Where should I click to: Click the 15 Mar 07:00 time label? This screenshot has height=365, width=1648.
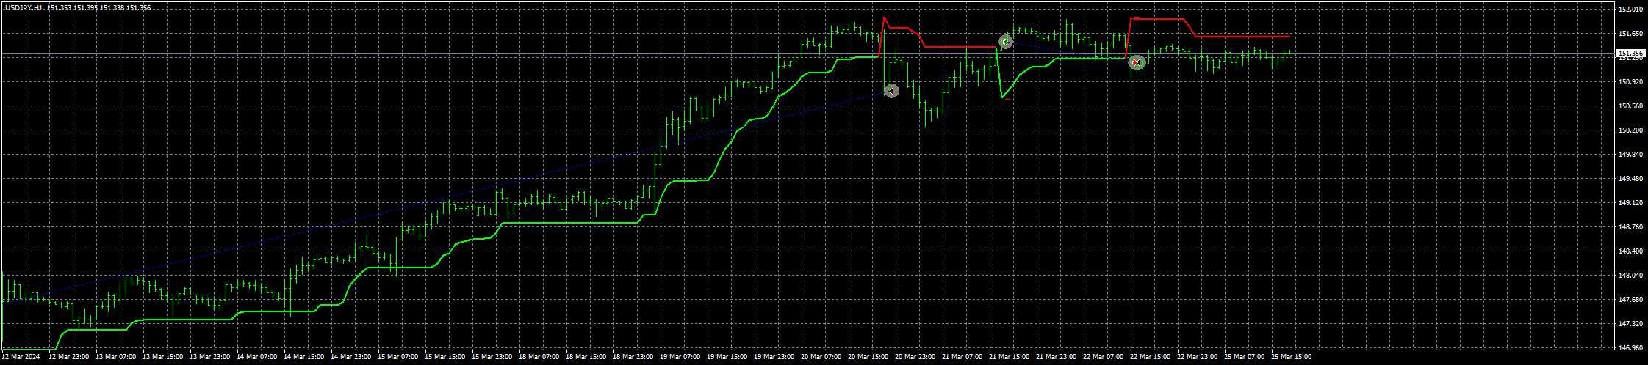coord(398,357)
